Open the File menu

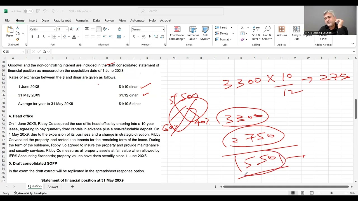coord(7,20)
